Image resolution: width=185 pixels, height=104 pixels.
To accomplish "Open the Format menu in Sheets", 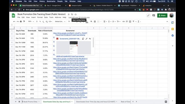I will click(40, 17).
